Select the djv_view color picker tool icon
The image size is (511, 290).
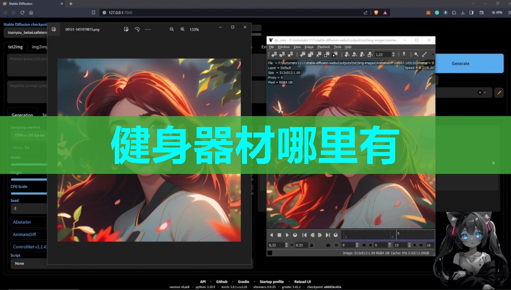[x=424, y=54]
